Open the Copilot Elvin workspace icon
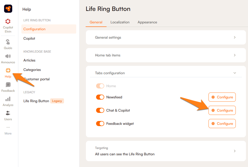 click(x=8, y=21)
